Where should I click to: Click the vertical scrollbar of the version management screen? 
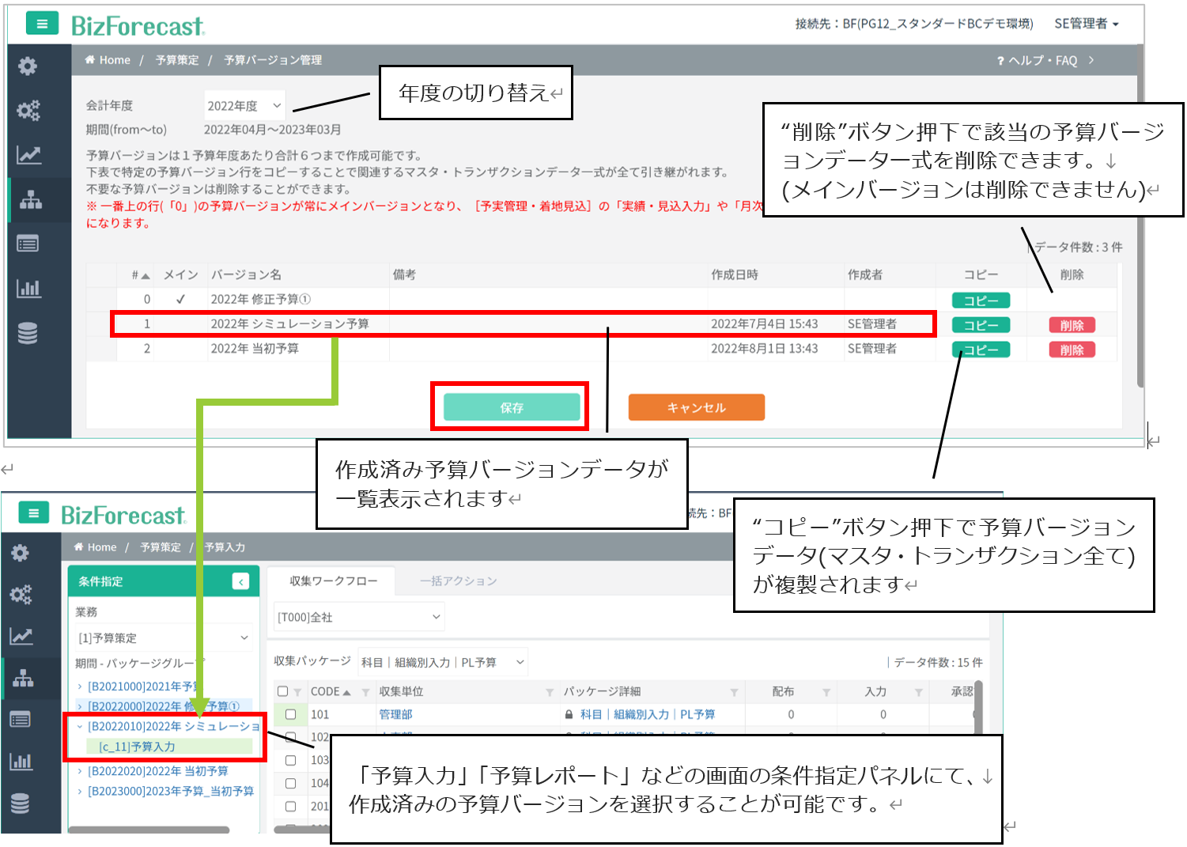(x=1140, y=237)
